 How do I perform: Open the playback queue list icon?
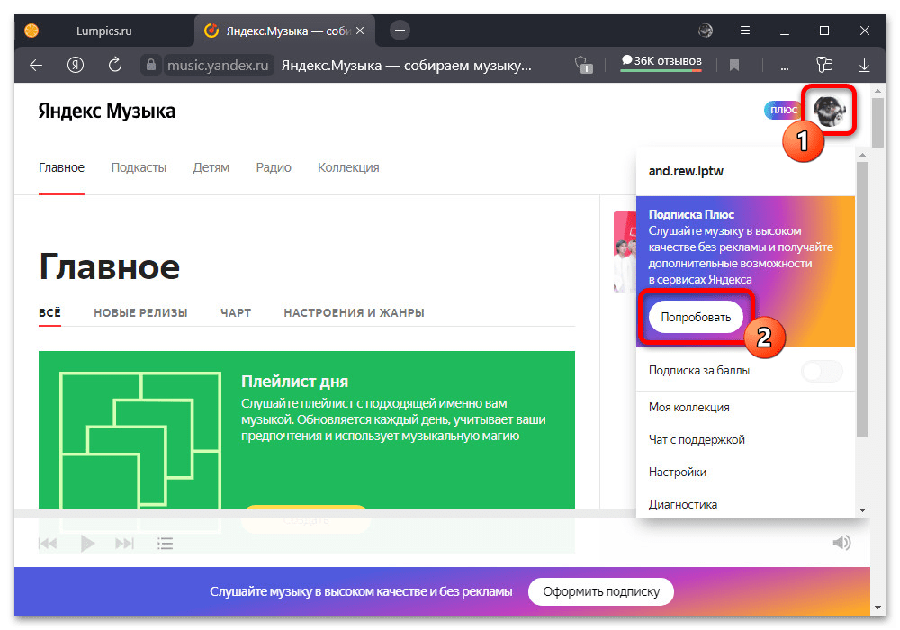pos(165,543)
